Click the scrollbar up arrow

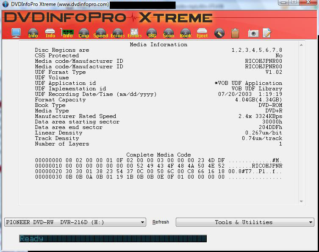301,45
